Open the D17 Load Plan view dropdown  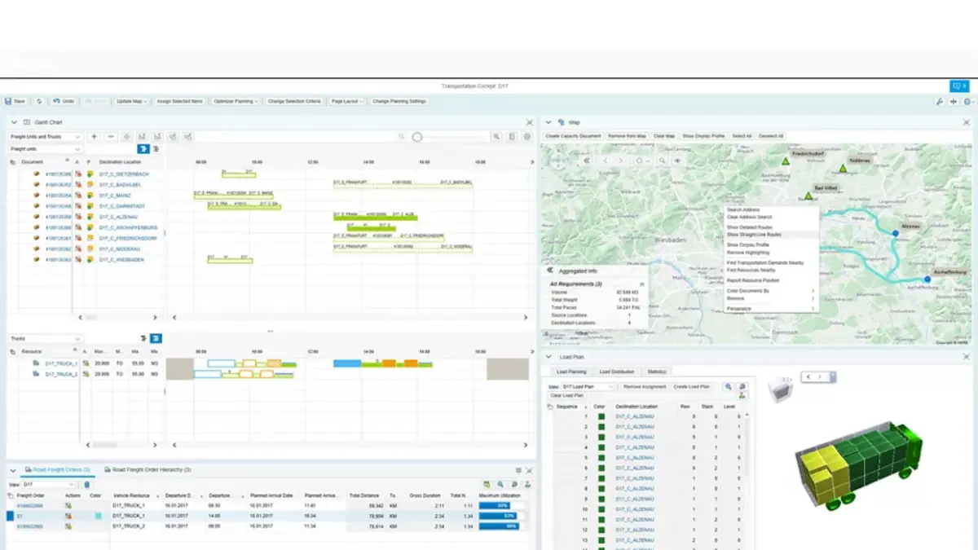pos(588,386)
